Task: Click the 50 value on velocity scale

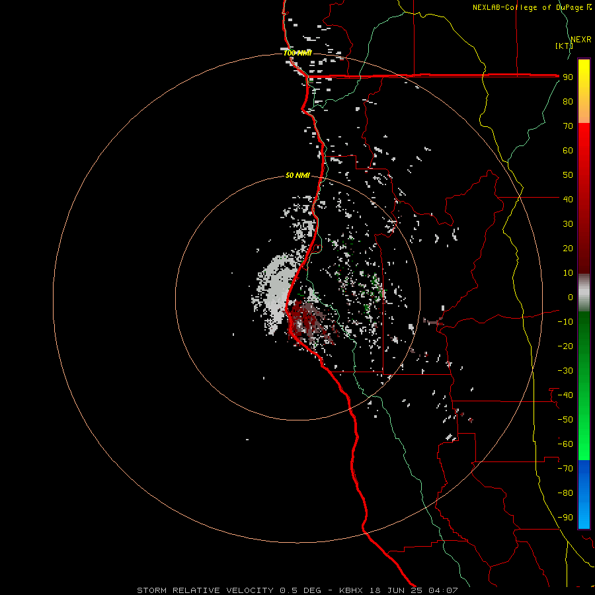Action: point(568,175)
